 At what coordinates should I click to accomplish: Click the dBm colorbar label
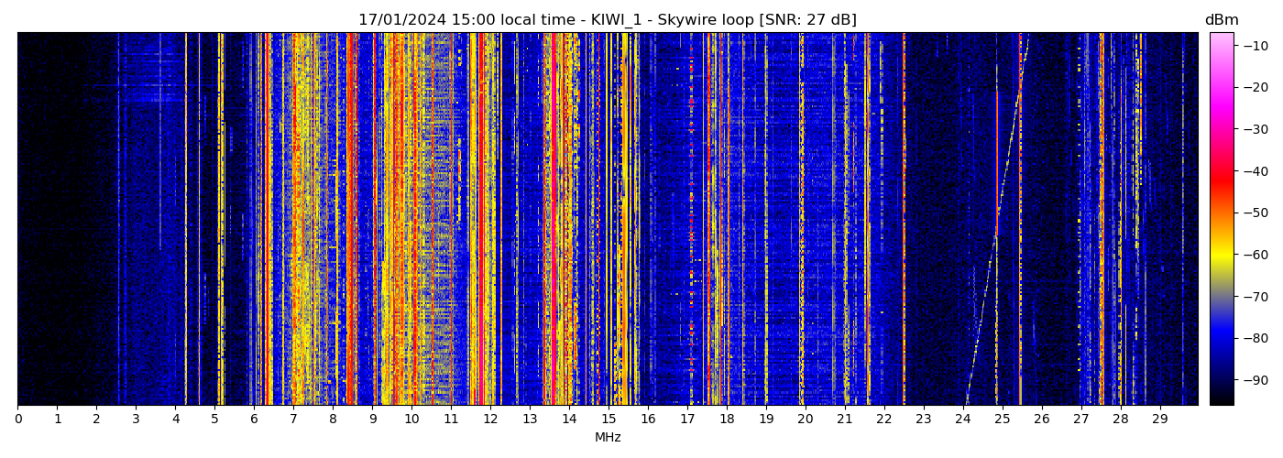click(1221, 20)
